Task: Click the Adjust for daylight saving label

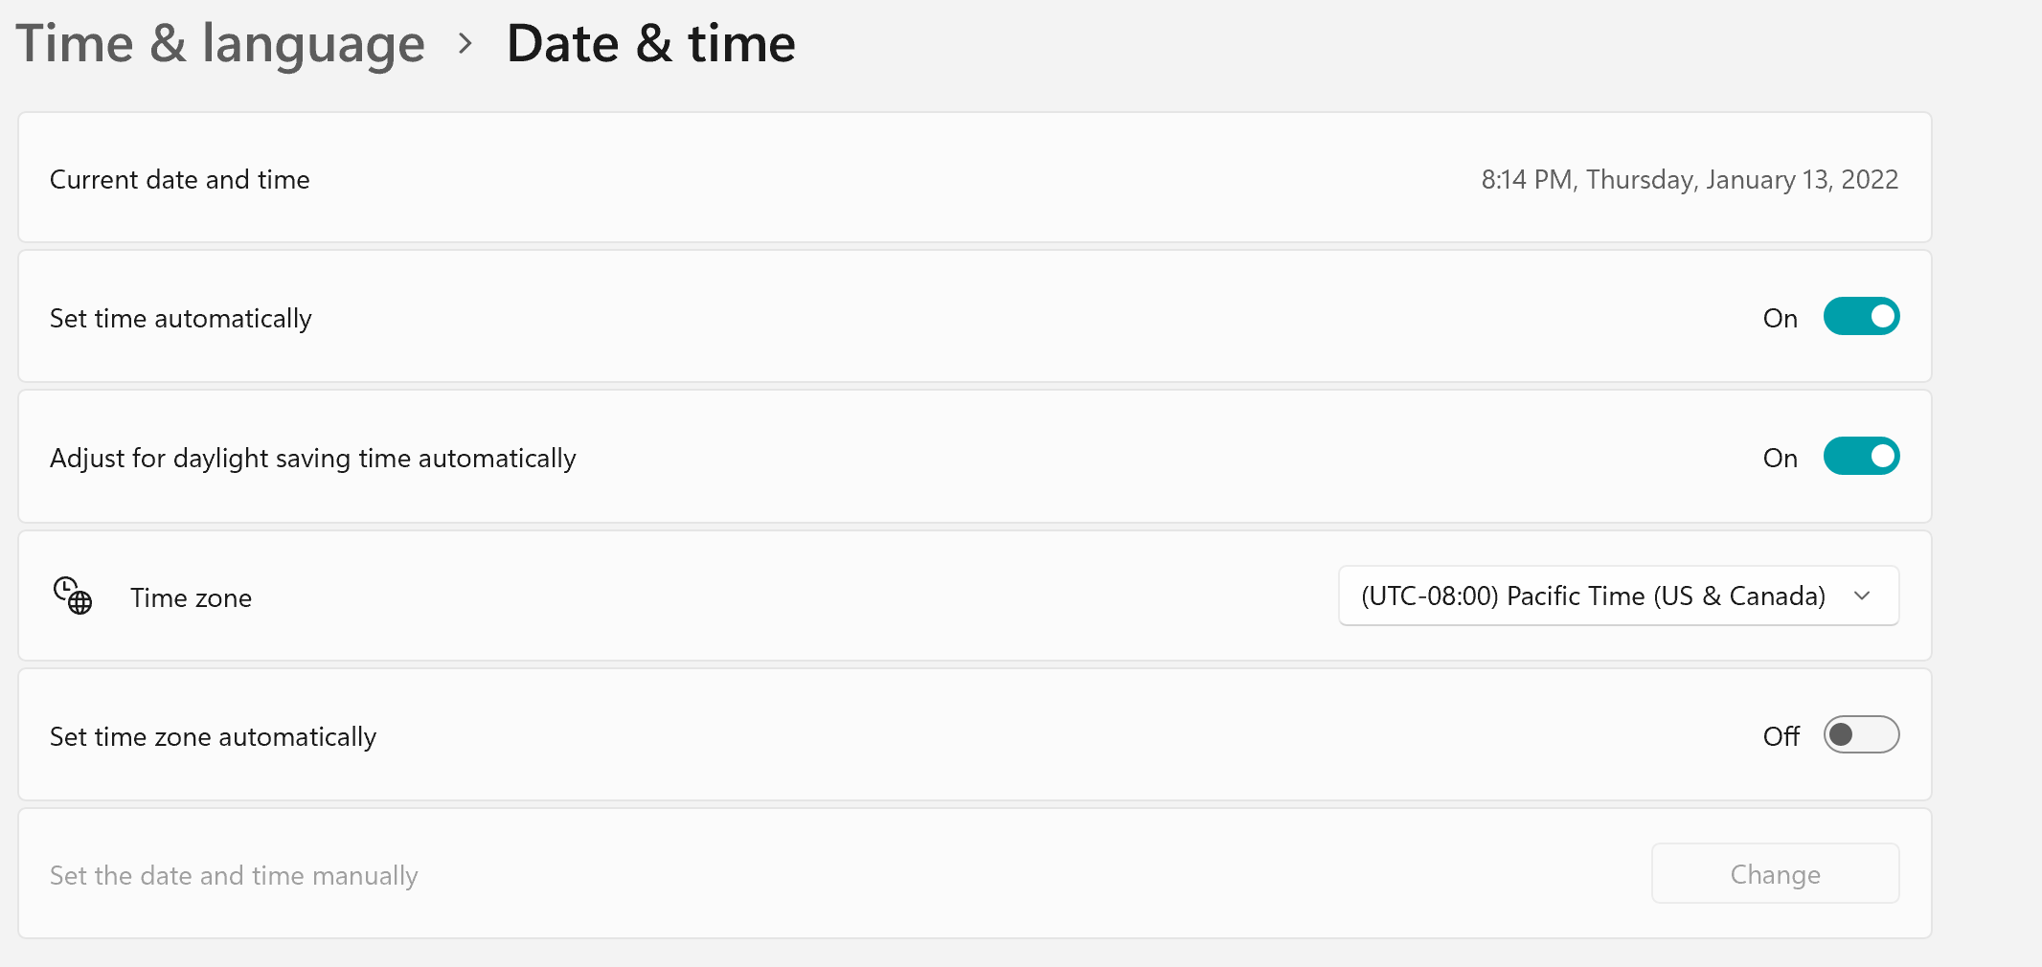Action: (313, 458)
